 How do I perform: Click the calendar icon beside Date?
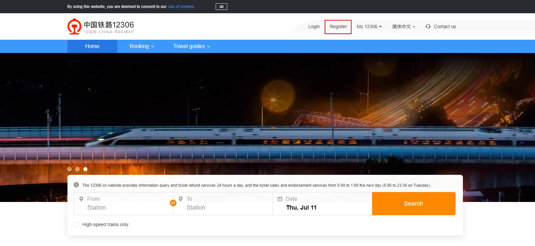tap(280, 199)
